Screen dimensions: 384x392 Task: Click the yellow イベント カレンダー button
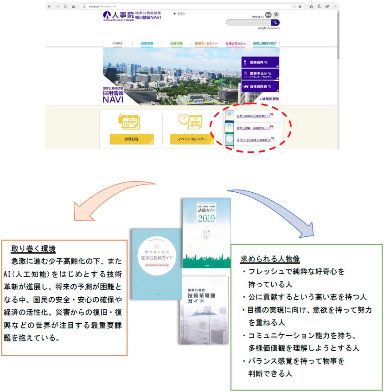192,139
